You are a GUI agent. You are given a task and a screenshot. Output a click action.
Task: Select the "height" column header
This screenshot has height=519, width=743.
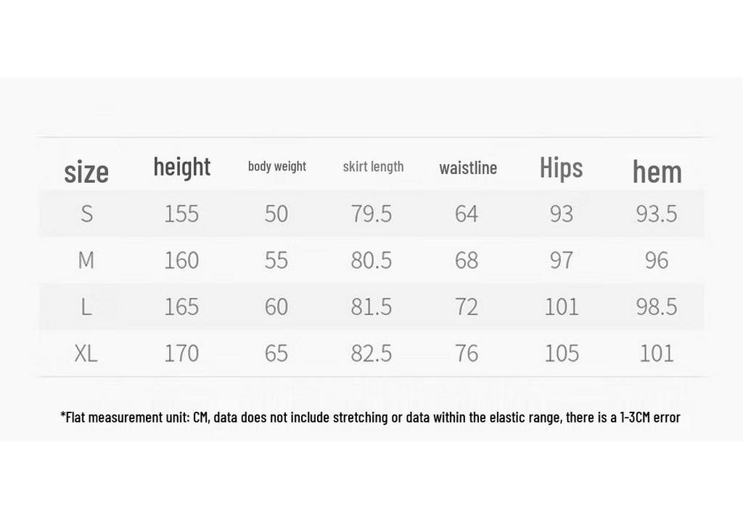click(182, 167)
